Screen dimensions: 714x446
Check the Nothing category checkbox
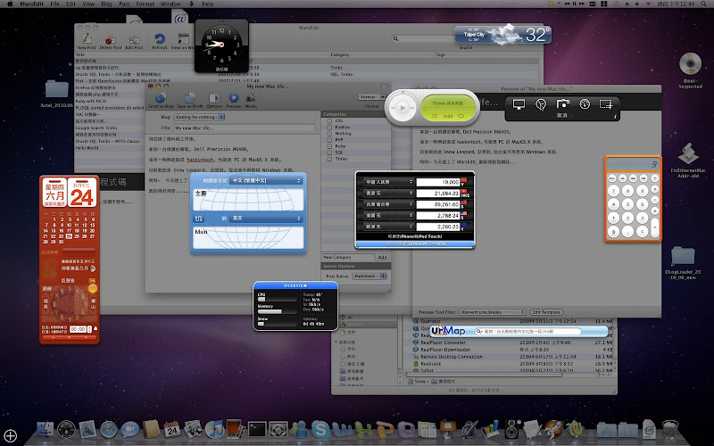pos(329,134)
